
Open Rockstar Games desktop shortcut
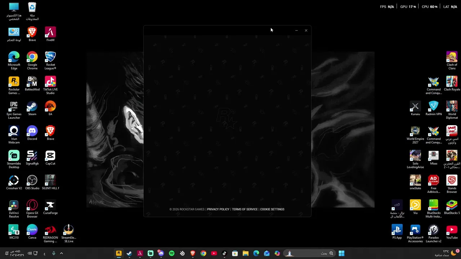[14, 85]
